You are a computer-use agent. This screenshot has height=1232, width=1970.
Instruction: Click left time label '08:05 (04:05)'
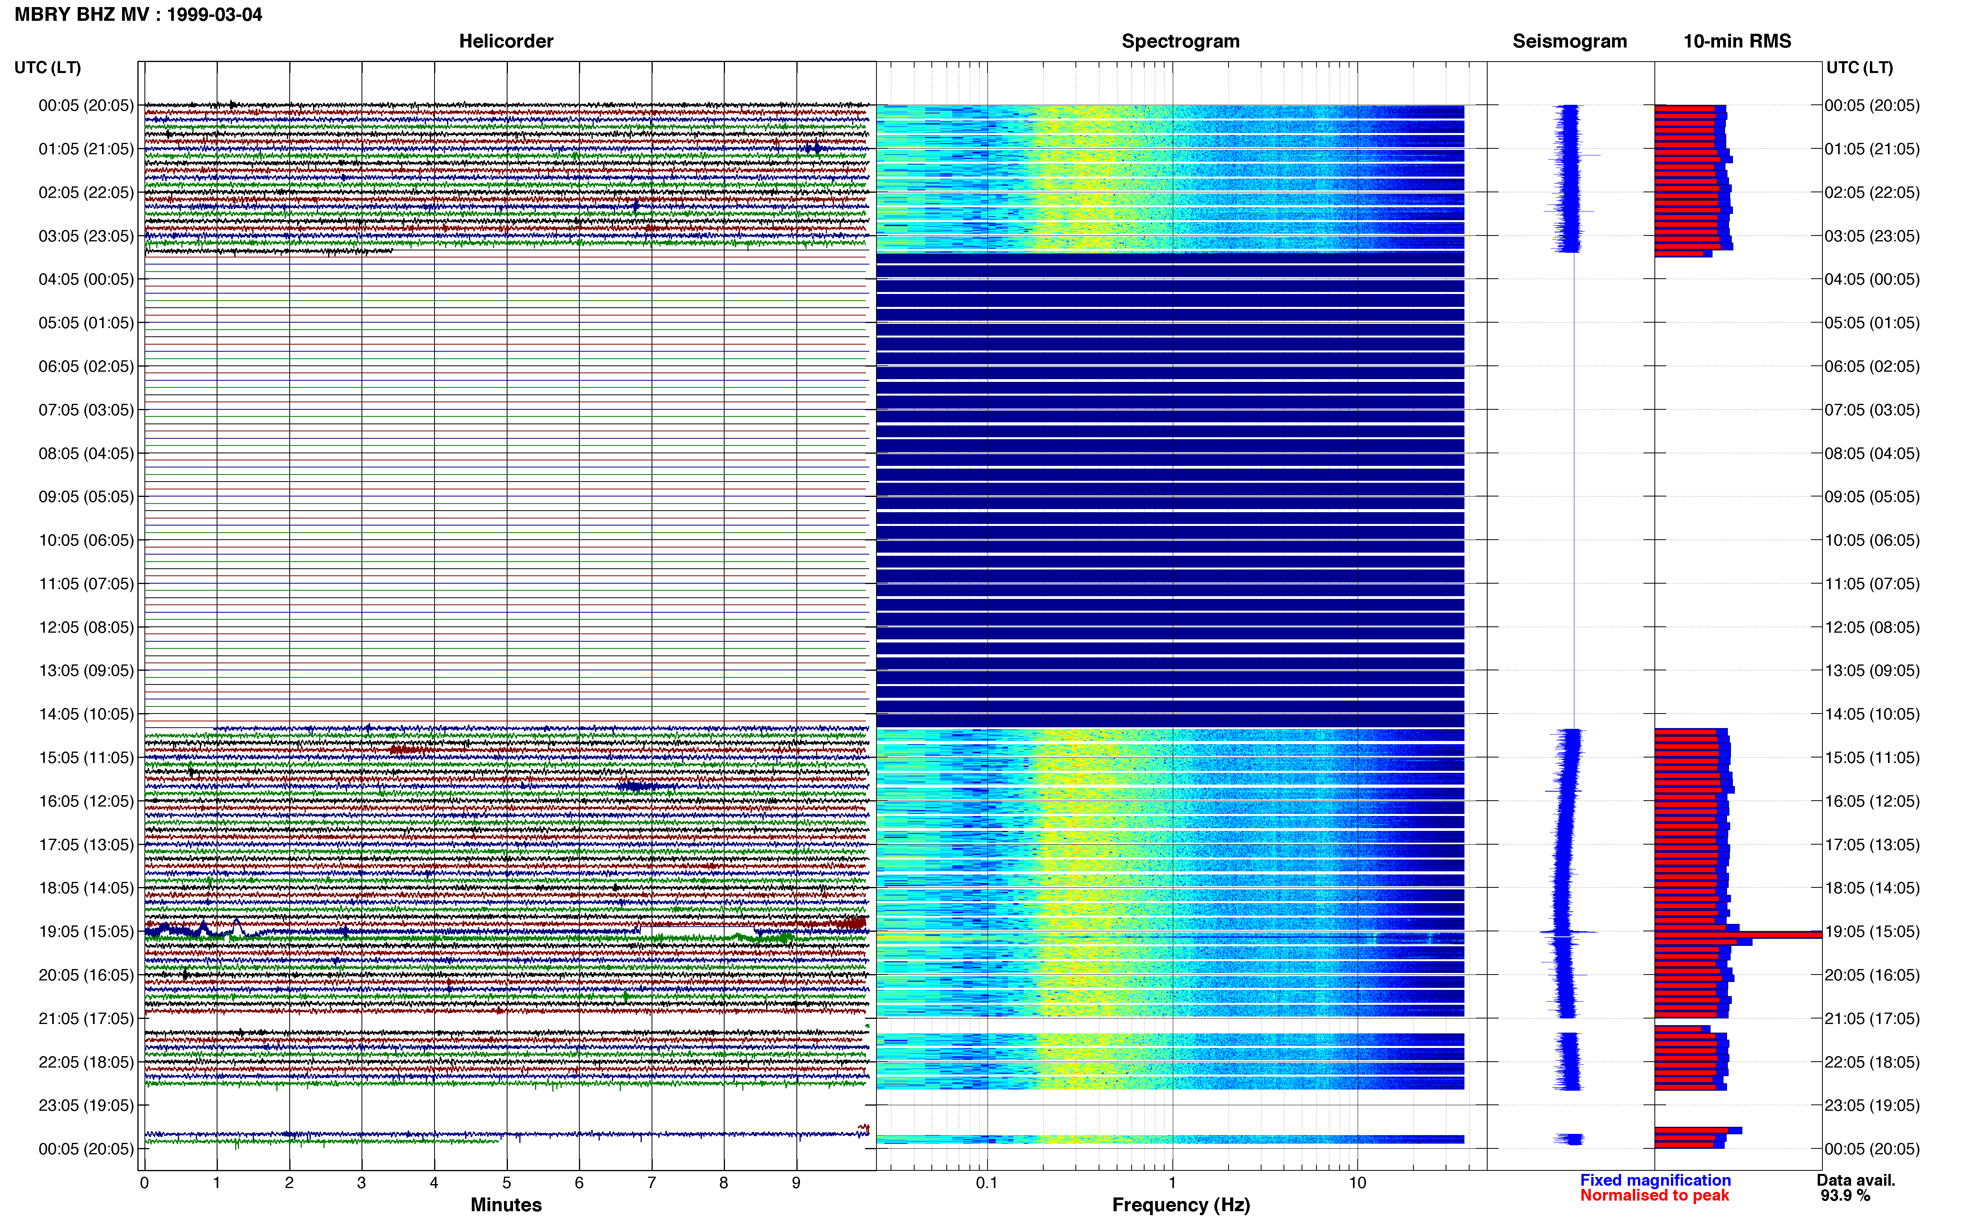point(86,453)
